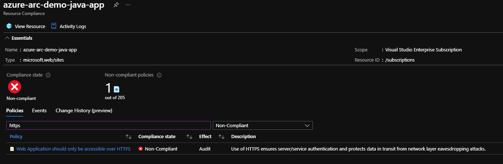Screen dimensions: 503x164
Task: Click the row's red Non-Compliant icon
Action: click(x=141, y=149)
